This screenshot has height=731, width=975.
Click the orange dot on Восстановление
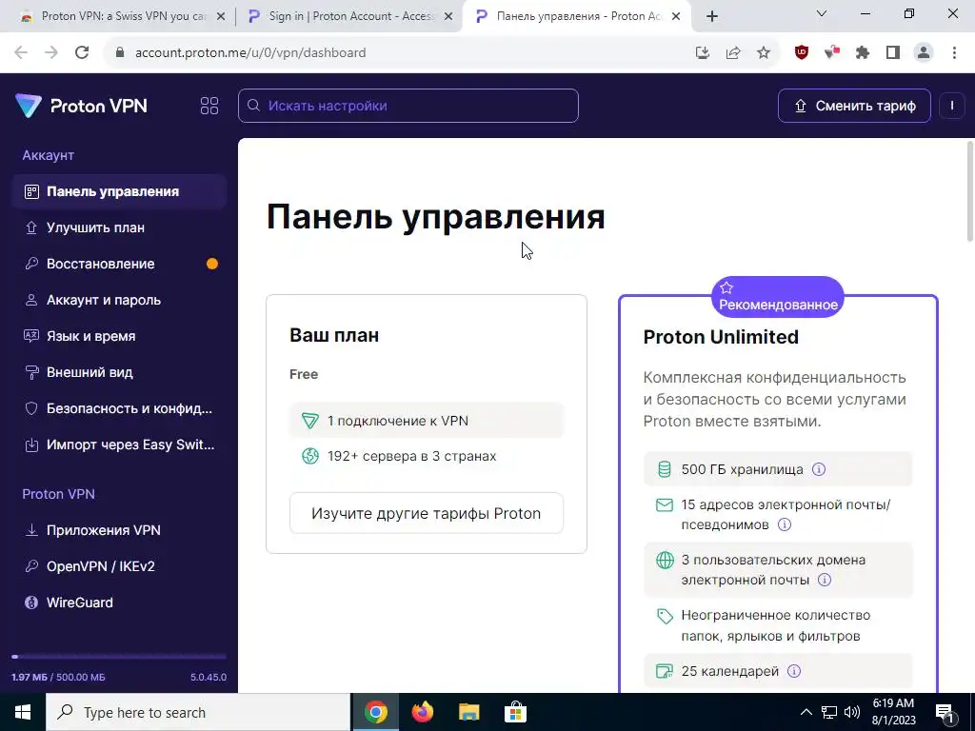tap(212, 264)
